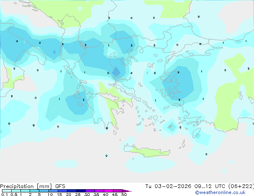Select the 1–2 mm legend color swatch
The image size is (254, 196).
pos(25,191)
